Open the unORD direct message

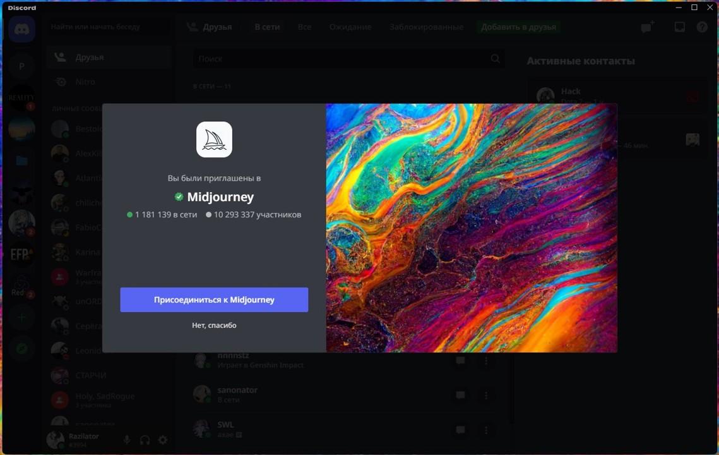(x=78, y=301)
